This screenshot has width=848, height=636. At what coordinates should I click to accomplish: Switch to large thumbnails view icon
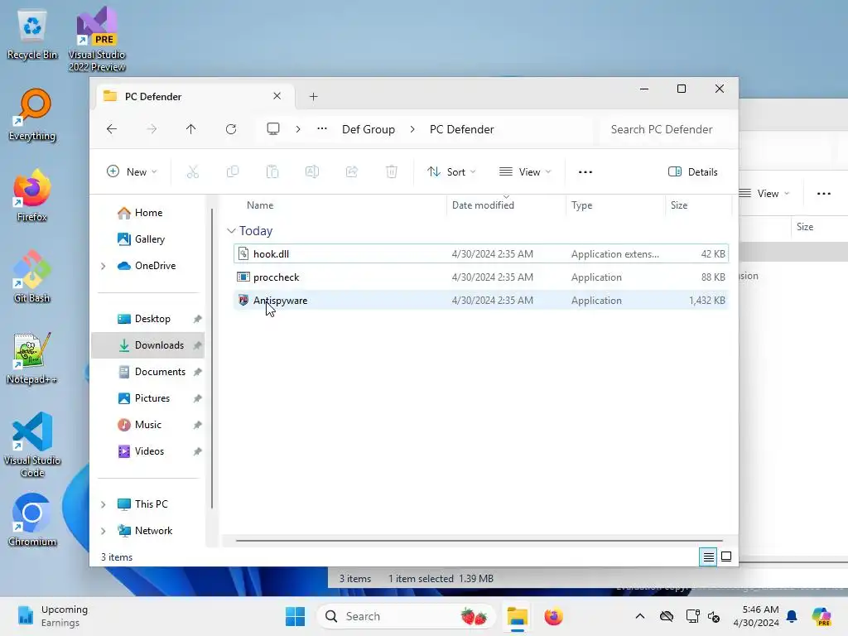726,556
